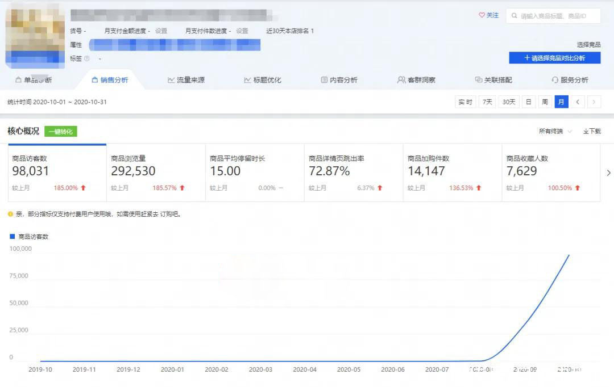Open 标题优化 title optimization analysis
This screenshot has height=387, width=614.
264,79
